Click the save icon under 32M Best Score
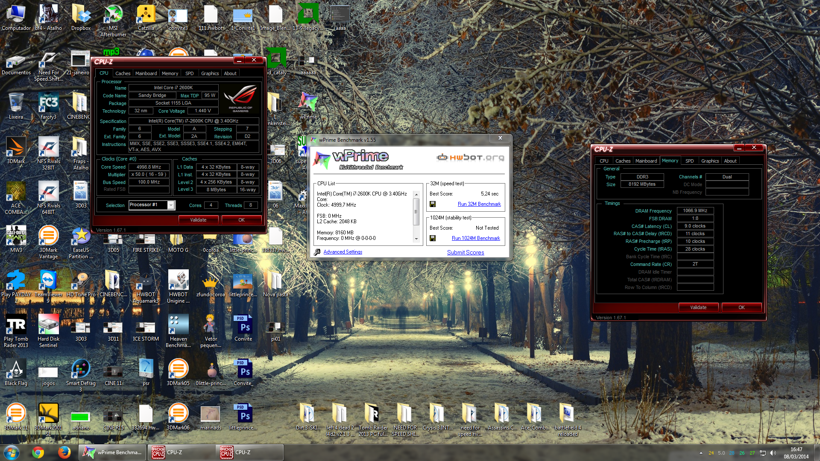 point(433,204)
